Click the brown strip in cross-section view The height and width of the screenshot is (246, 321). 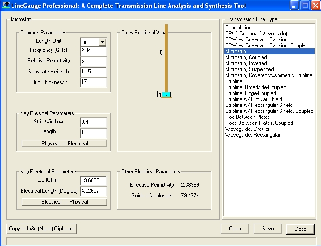(166, 58)
